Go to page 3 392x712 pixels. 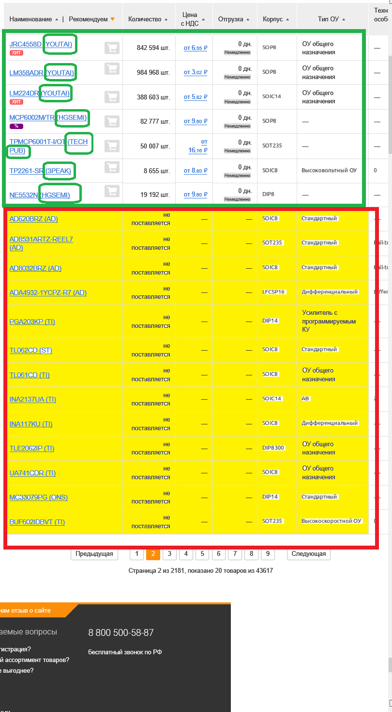click(169, 553)
